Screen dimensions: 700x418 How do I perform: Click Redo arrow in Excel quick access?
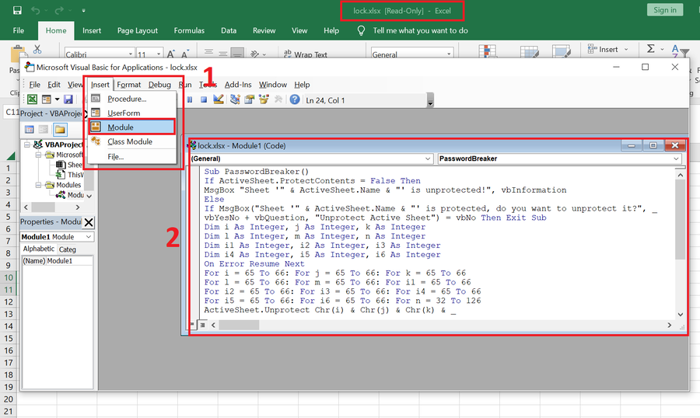click(58, 10)
